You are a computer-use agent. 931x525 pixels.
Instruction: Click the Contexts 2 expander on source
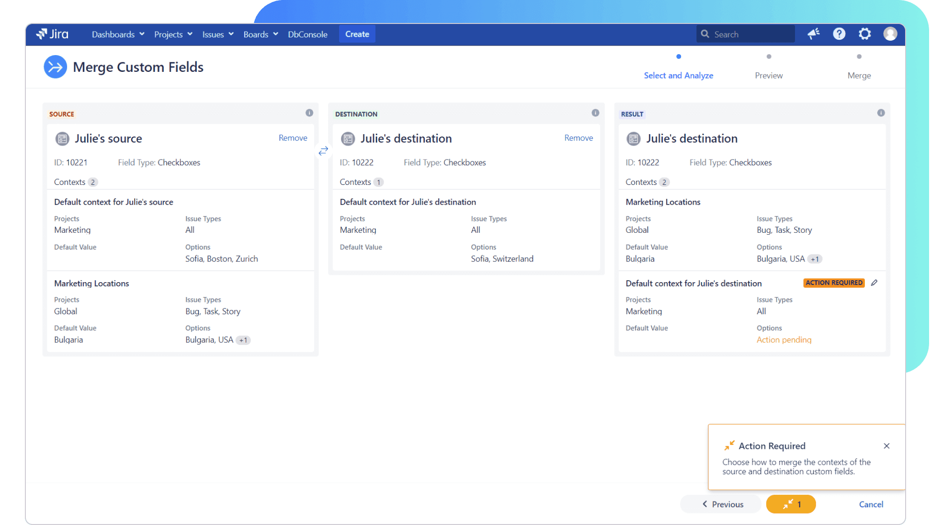(x=75, y=182)
